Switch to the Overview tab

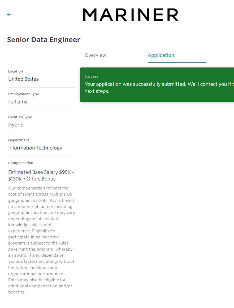pos(95,55)
